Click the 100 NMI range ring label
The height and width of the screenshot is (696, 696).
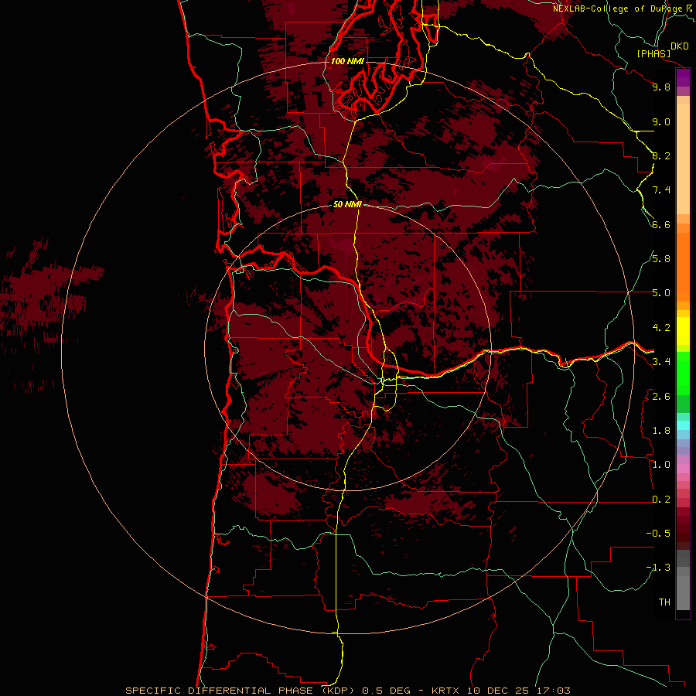pos(347,61)
